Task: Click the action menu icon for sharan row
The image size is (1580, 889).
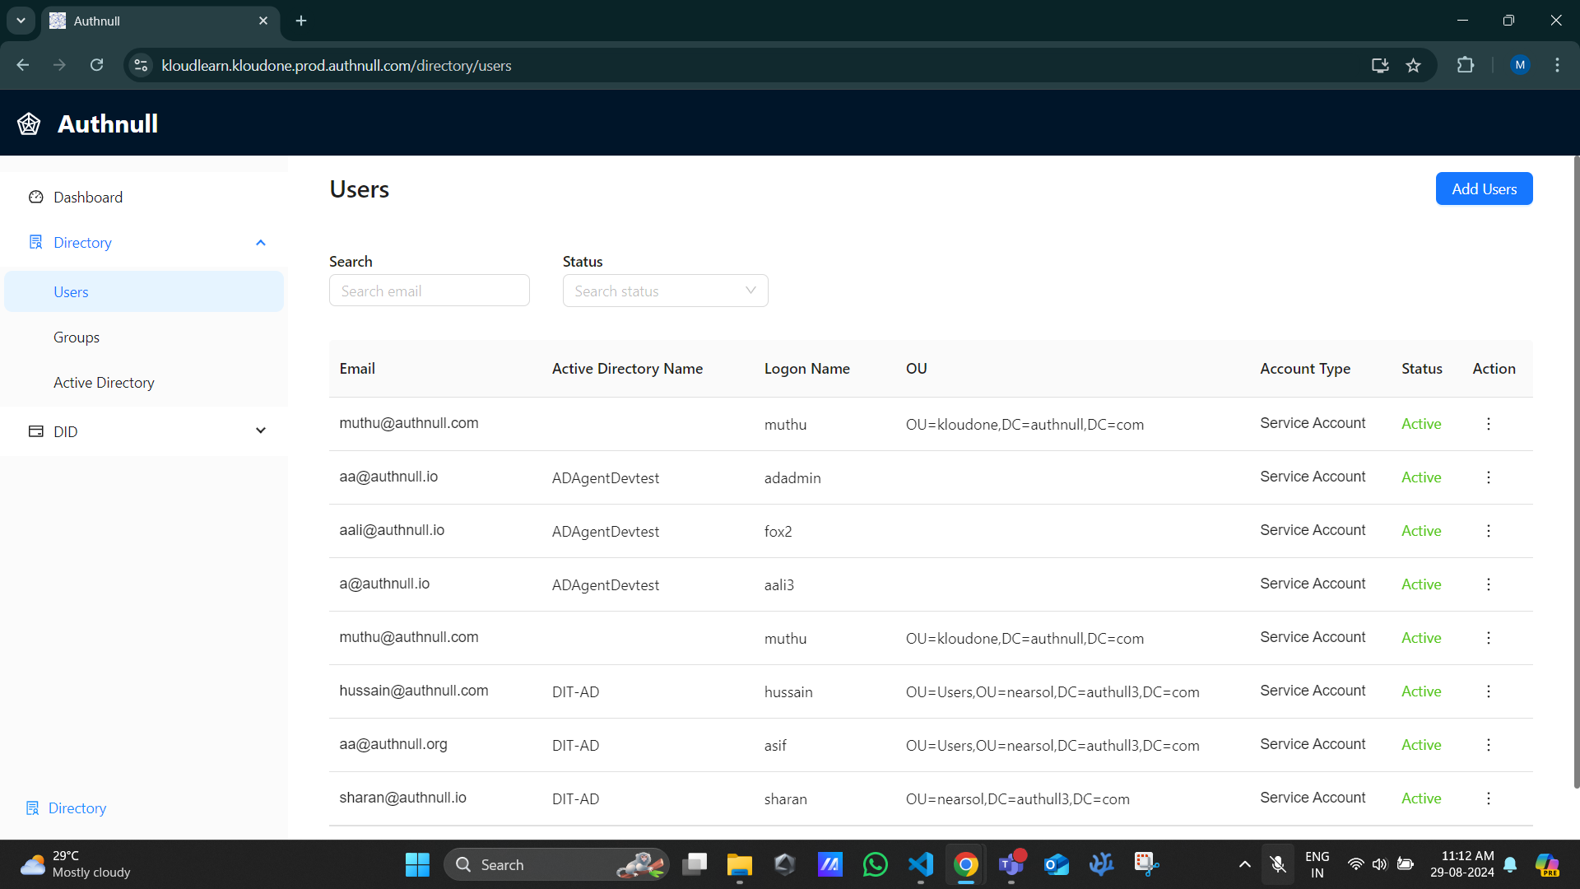Action: pos(1489,799)
